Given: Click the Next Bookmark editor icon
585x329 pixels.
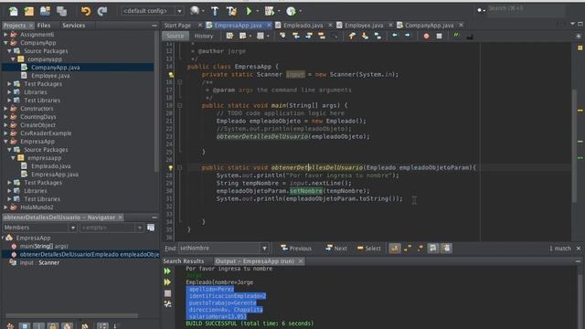Looking at the screenshot, I should 365,36.
